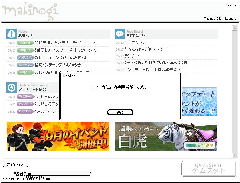Click the Notice exclamation icon

click(12, 34)
